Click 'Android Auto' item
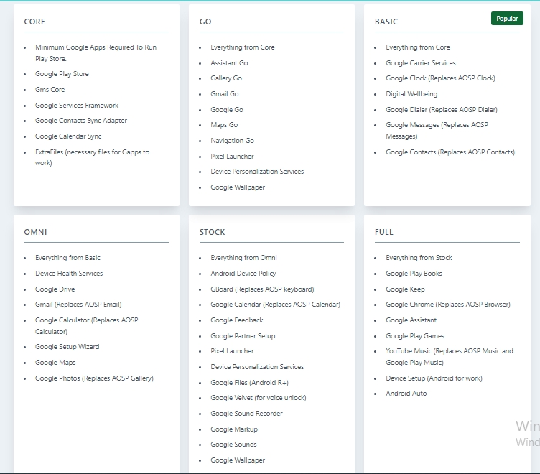 coord(406,394)
